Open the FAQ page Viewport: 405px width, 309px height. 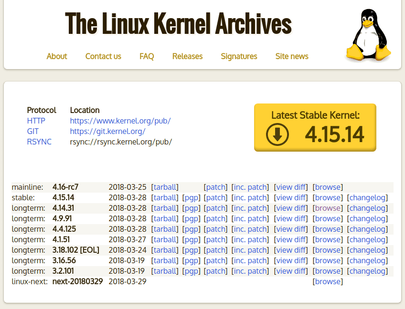point(146,56)
